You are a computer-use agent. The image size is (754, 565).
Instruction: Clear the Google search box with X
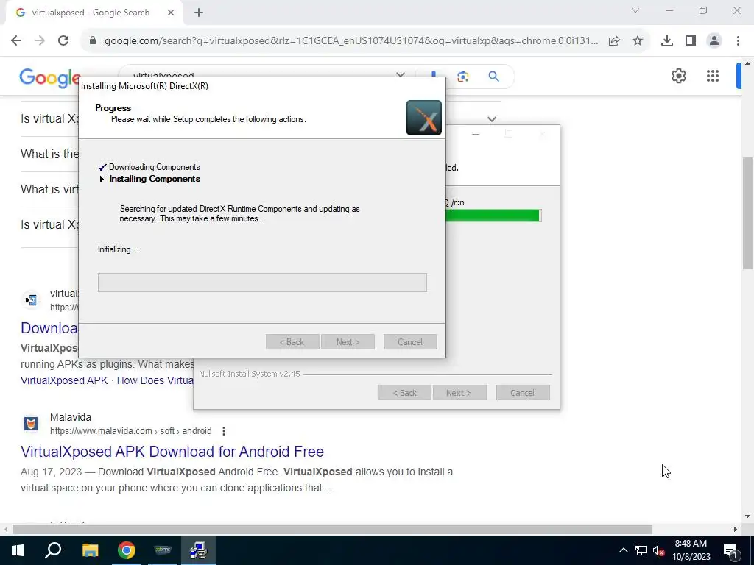coord(400,75)
